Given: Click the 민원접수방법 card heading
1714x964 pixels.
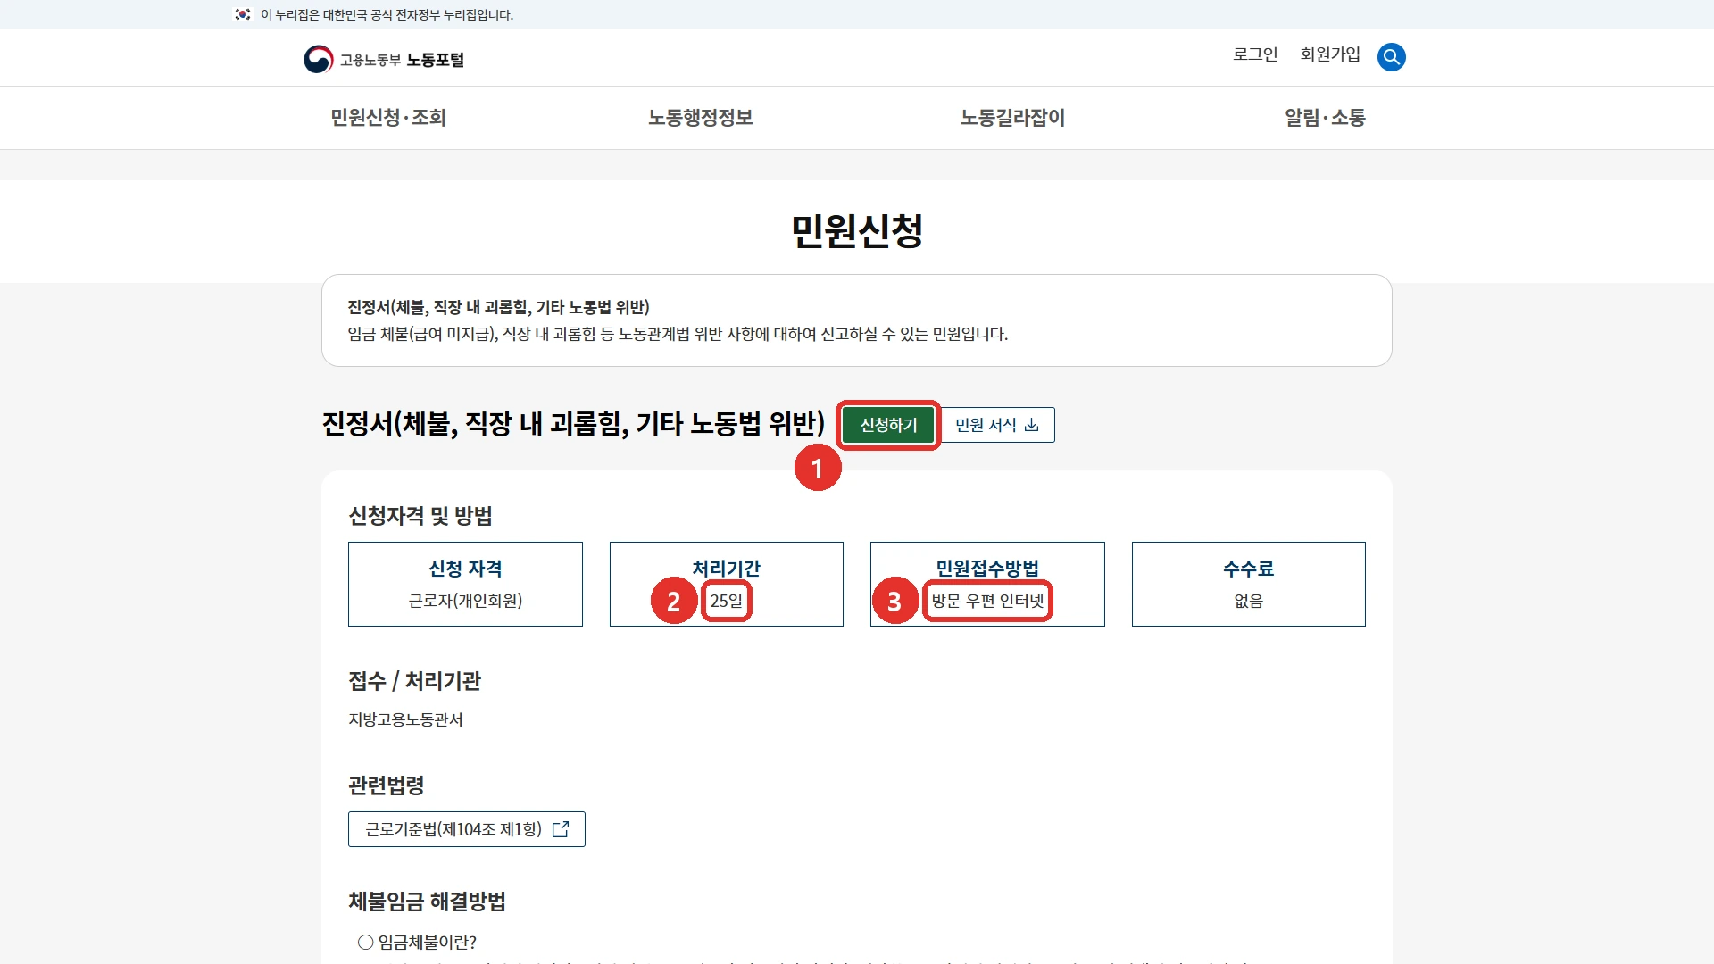Looking at the screenshot, I should (987, 569).
